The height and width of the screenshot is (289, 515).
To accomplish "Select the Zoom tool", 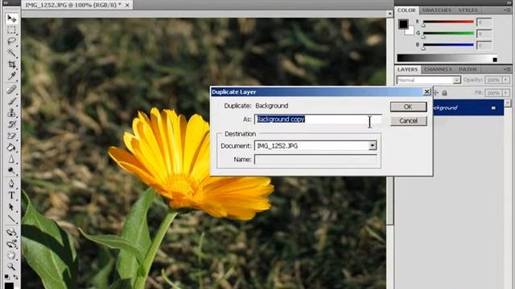I will tap(11, 267).
